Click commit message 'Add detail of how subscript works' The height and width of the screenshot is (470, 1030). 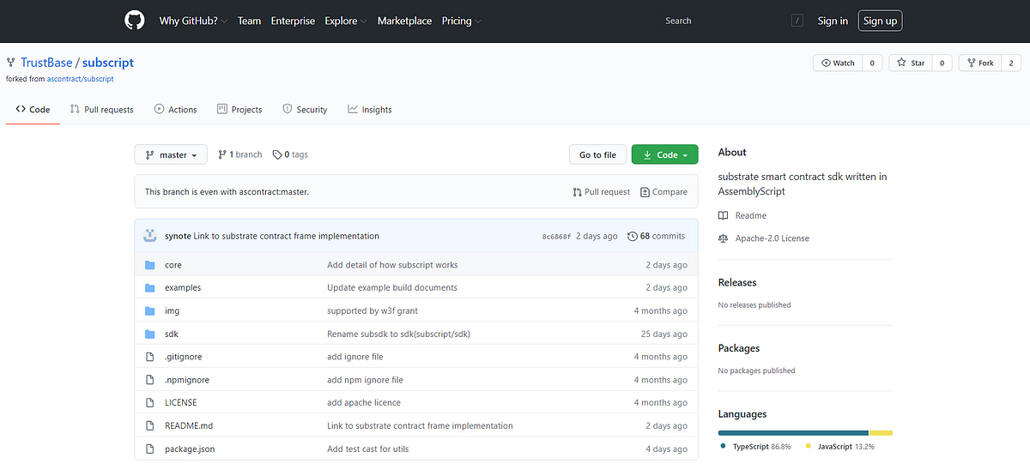[x=392, y=265]
